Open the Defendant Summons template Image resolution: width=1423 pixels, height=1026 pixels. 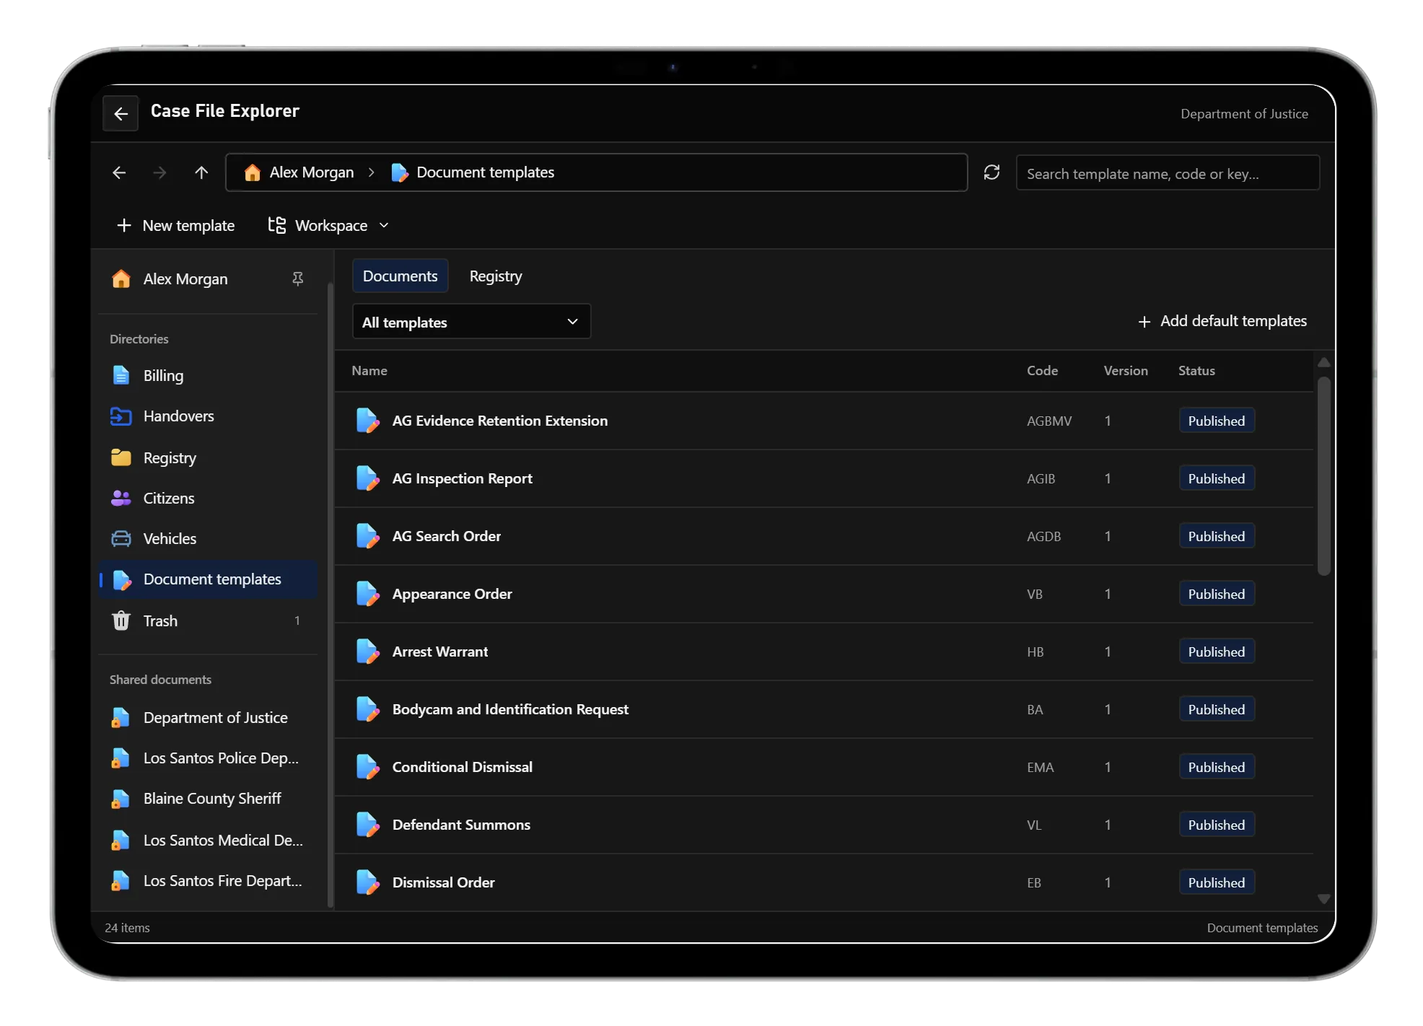coord(824,825)
